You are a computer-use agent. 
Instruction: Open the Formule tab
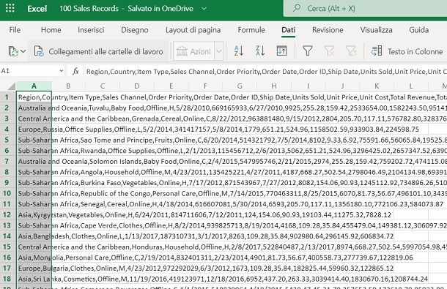[x=251, y=30]
